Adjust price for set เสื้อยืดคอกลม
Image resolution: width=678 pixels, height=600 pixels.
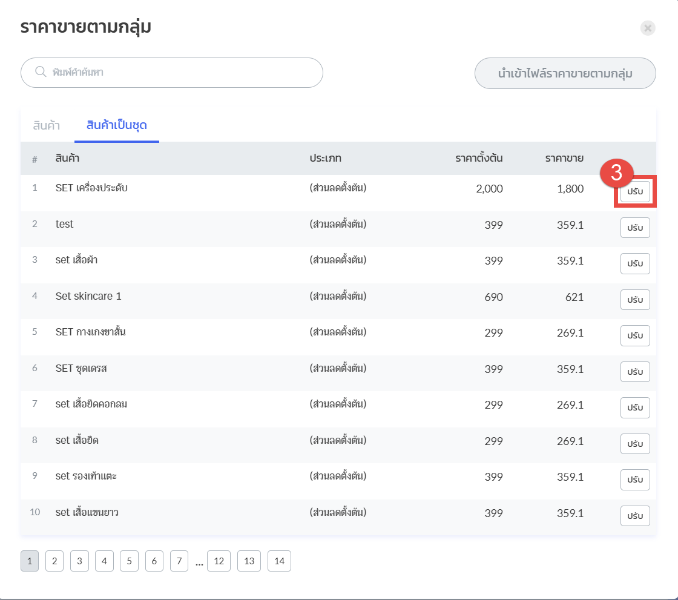(x=634, y=407)
